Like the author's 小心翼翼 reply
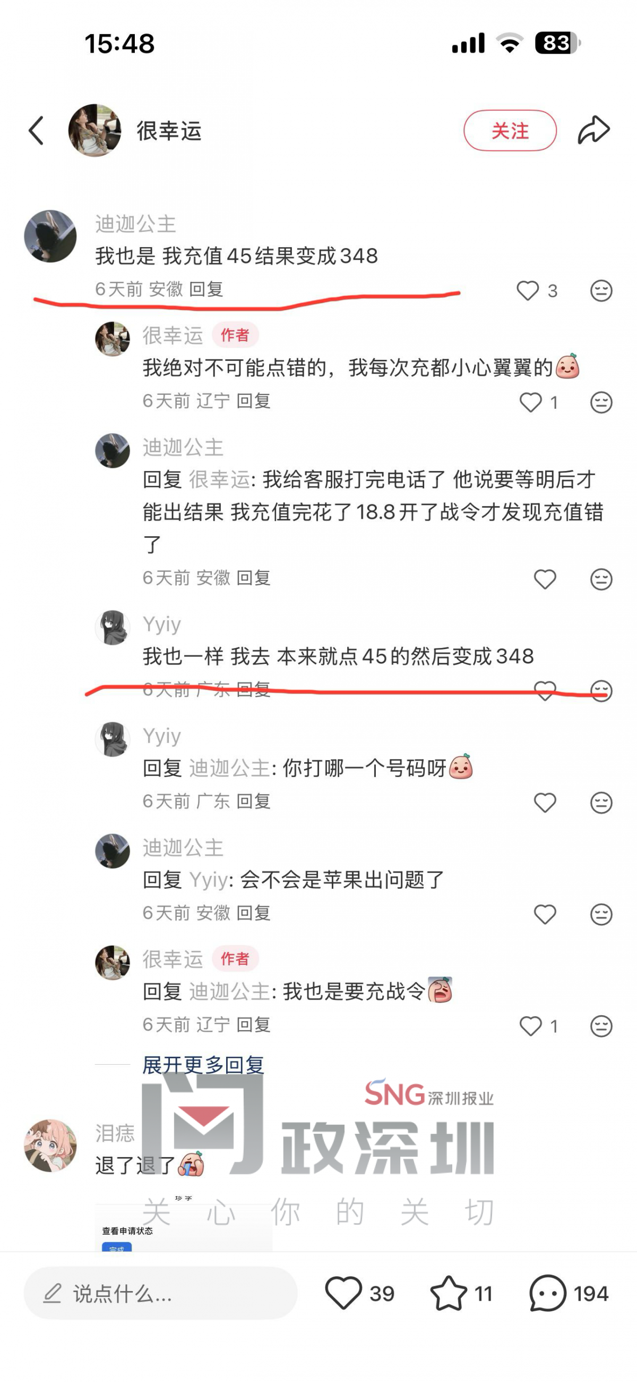Image resolution: width=637 pixels, height=1382 pixels. [x=531, y=402]
